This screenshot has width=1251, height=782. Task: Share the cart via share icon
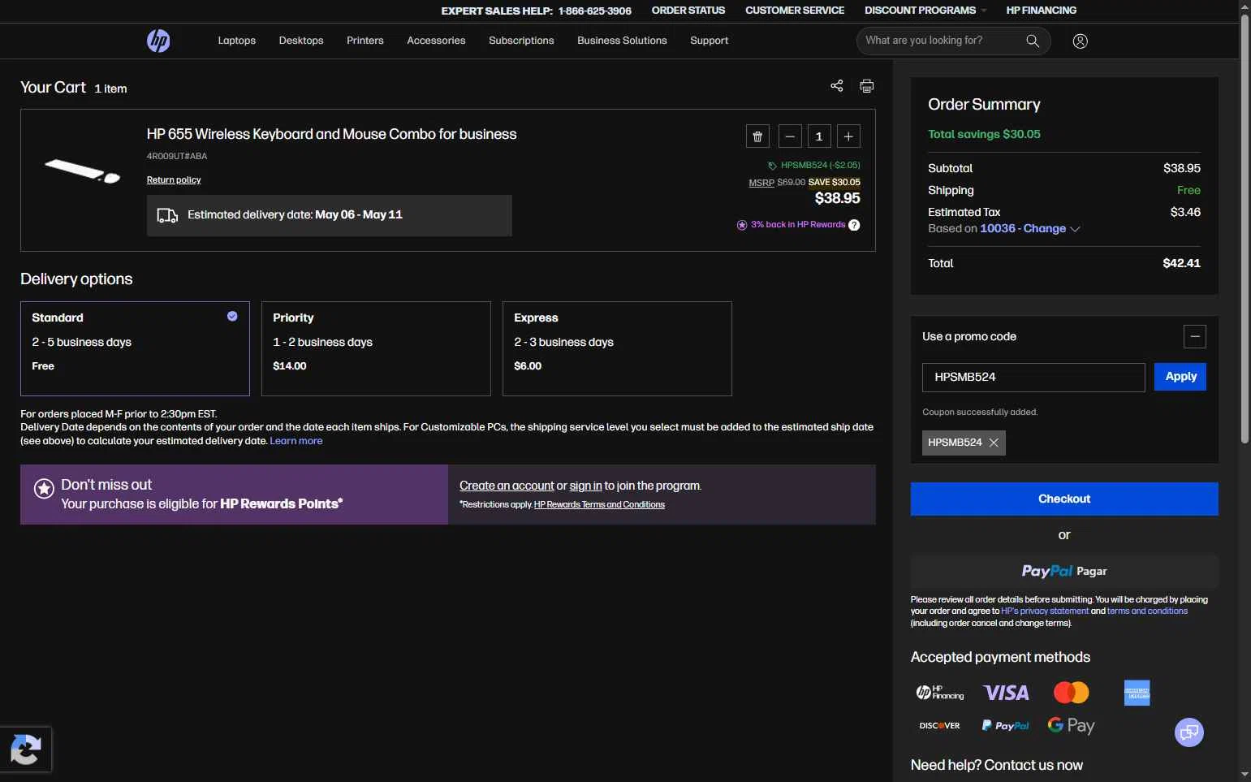(x=837, y=85)
